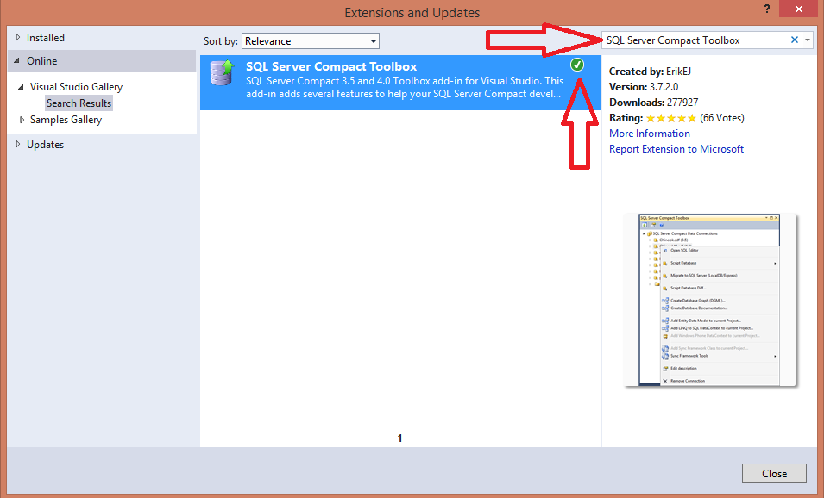
Task: Open the search box history dropdown arrow
Action: tap(806, 39)
